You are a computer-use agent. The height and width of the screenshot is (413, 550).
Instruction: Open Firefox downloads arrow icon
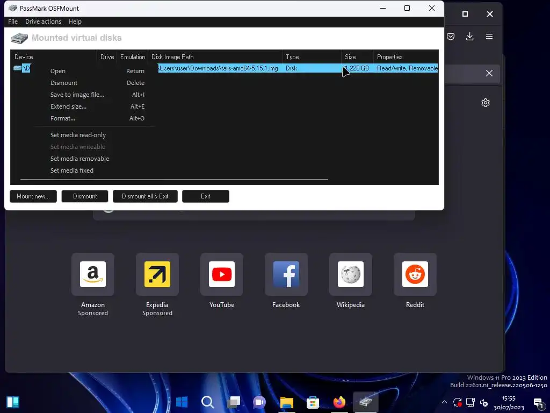(469, 37)
